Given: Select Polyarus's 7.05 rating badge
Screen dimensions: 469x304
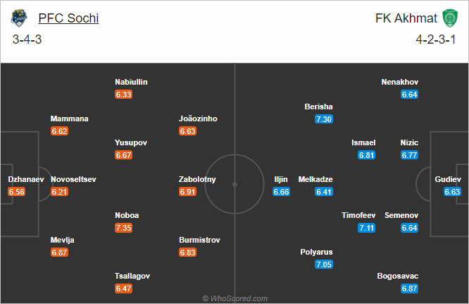Looking at the screenshot, I should point(324,265).
